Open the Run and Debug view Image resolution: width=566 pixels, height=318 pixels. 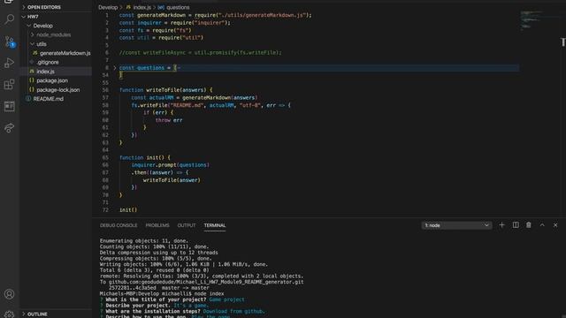(10, 63)
